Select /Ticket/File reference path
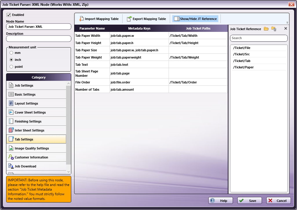The image size is (297, 210). pyautogui.click(x=259, y=48)
